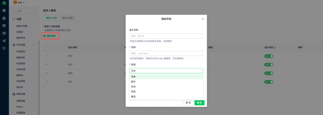The width and height of the screenshot is (323, 115).
Task: Toggle the 显示 switch for 电话 row
Action: point(269,65)
